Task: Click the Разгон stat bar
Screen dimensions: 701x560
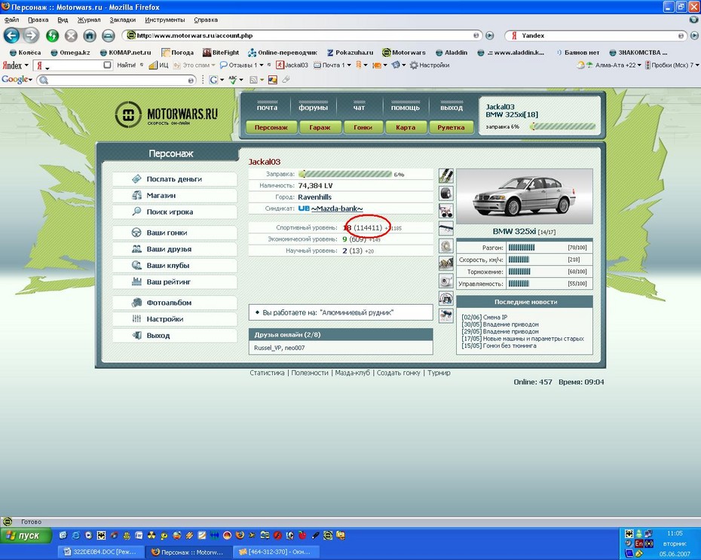Action: (521, 248)
